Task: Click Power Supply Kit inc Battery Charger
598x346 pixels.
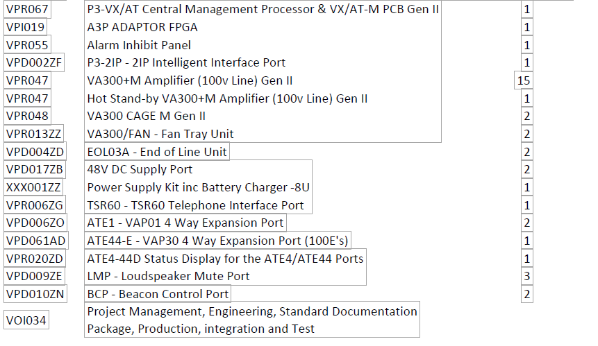Action: tap(198, 187)
